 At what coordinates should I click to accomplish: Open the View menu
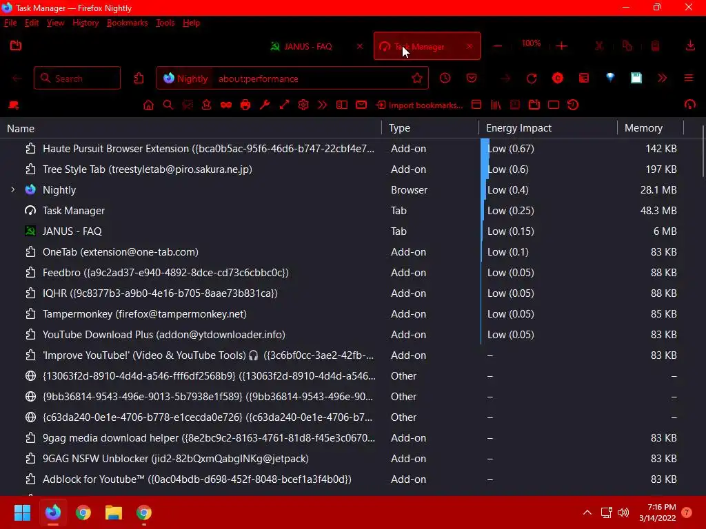coord(55,23)
